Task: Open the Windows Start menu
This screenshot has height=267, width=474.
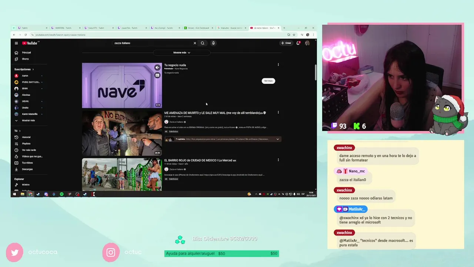Action: [14, 194]
